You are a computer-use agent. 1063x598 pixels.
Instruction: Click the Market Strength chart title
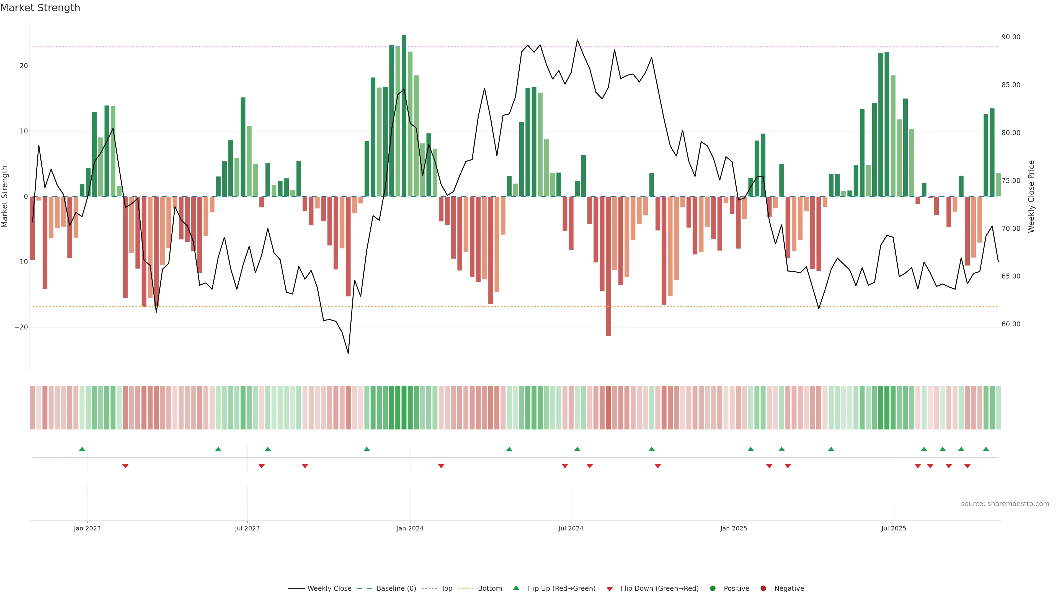pyautogui.click(x=40, y=8)
